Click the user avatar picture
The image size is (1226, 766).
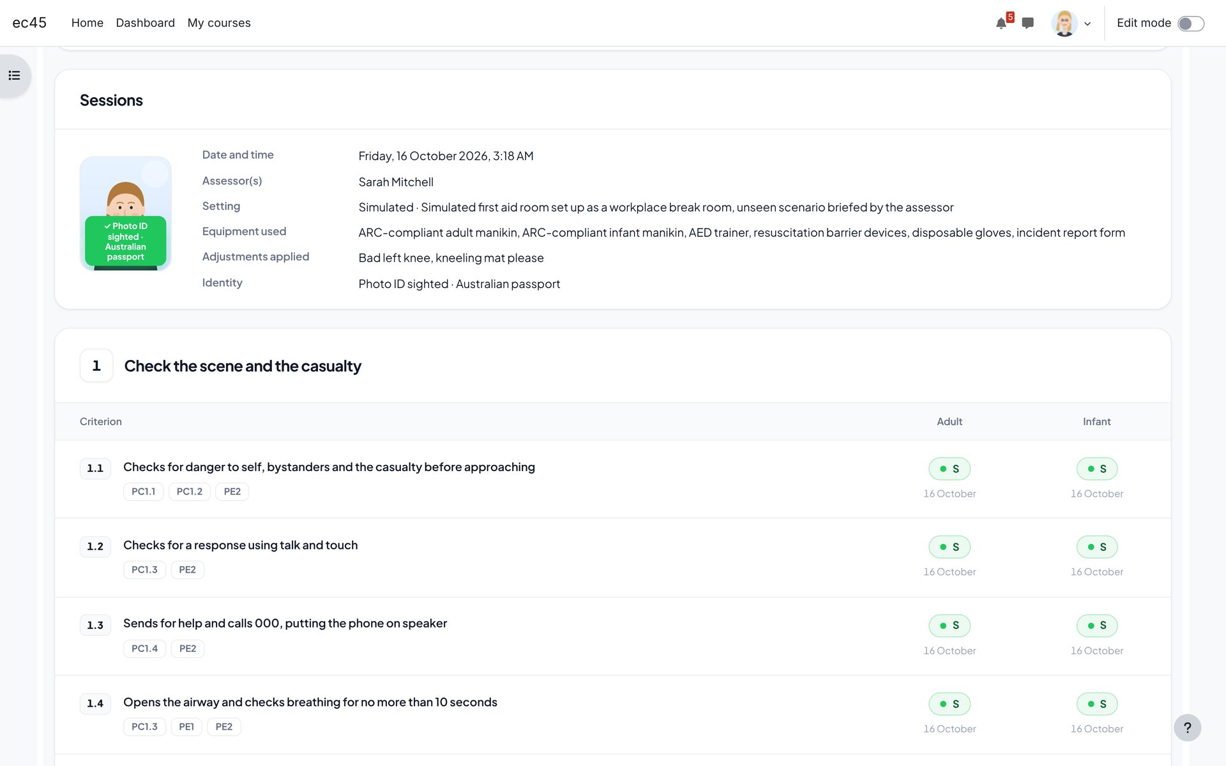coord(1064,24)
